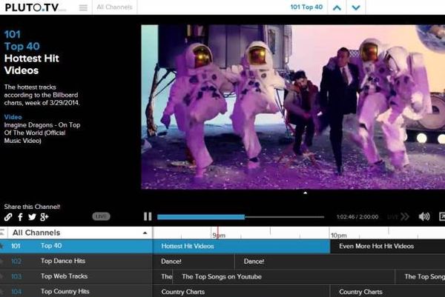Image resolution: width=445 pixels, height=297 pixels.
Task: Open the second Dance! program block
Action: [x=340, y=261]
